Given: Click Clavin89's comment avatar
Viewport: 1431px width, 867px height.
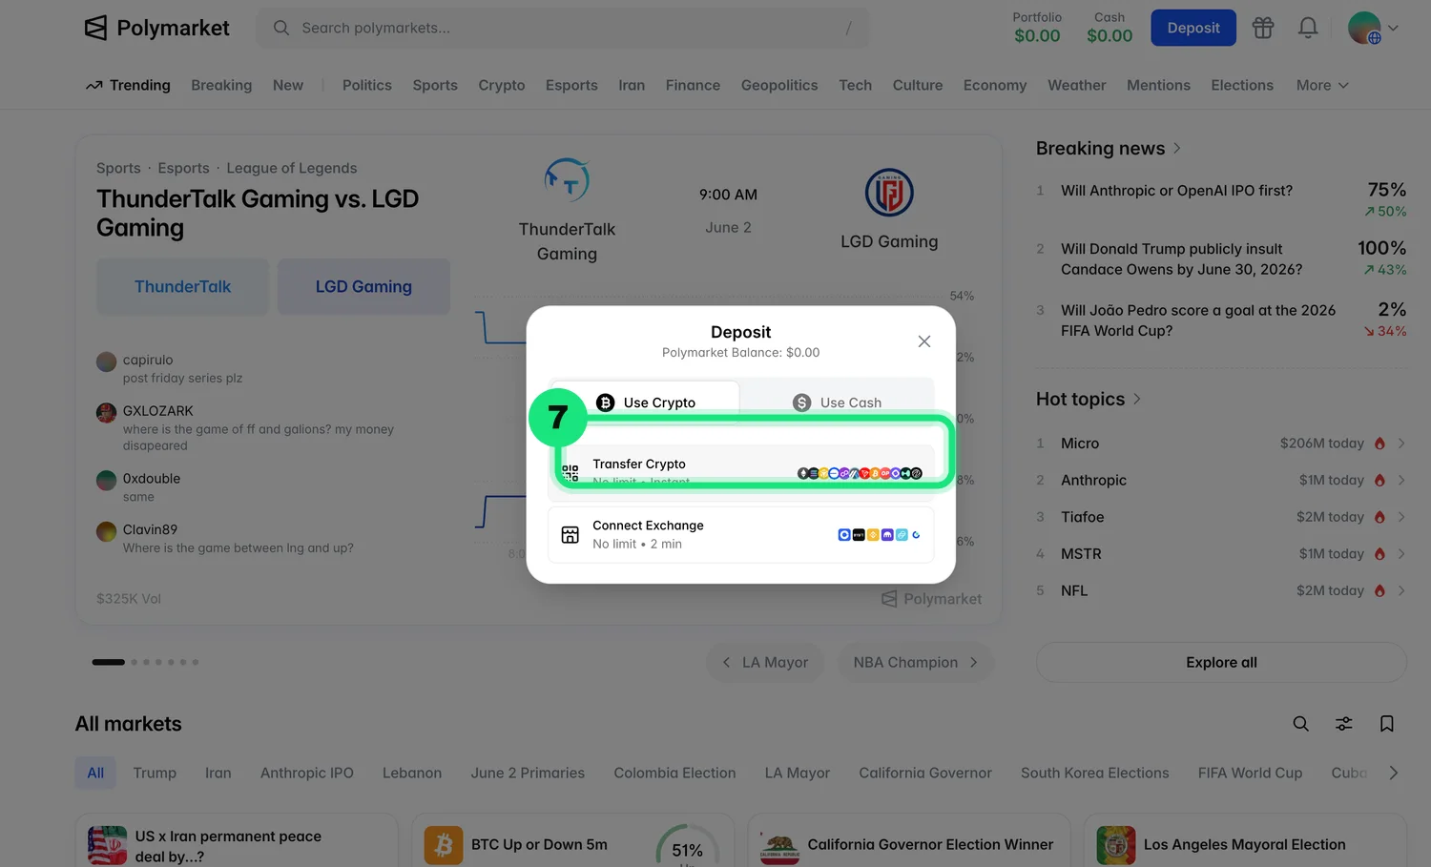Looking at the screenshot, I should coord(107,531).
